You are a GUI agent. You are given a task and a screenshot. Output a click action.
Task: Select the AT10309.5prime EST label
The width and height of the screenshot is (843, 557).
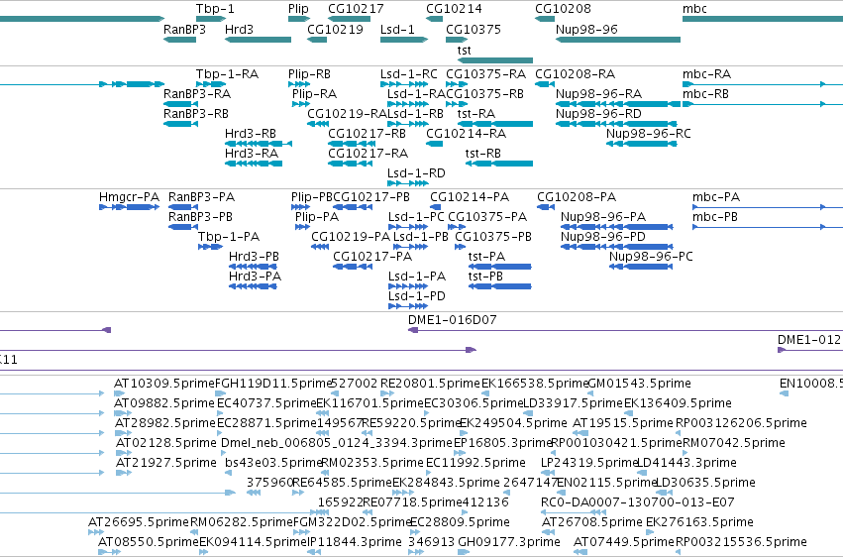click(164, 384)
